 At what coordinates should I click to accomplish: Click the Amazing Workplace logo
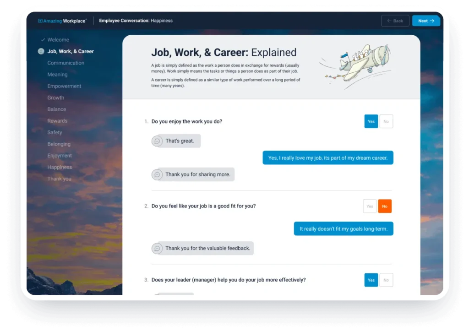click(62, 21)
